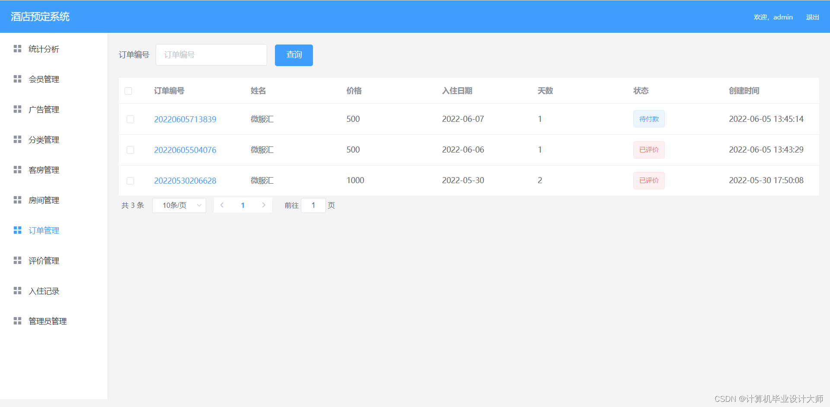
Task: Open the 10条/页 page-size dropdown
Action: 179,205
